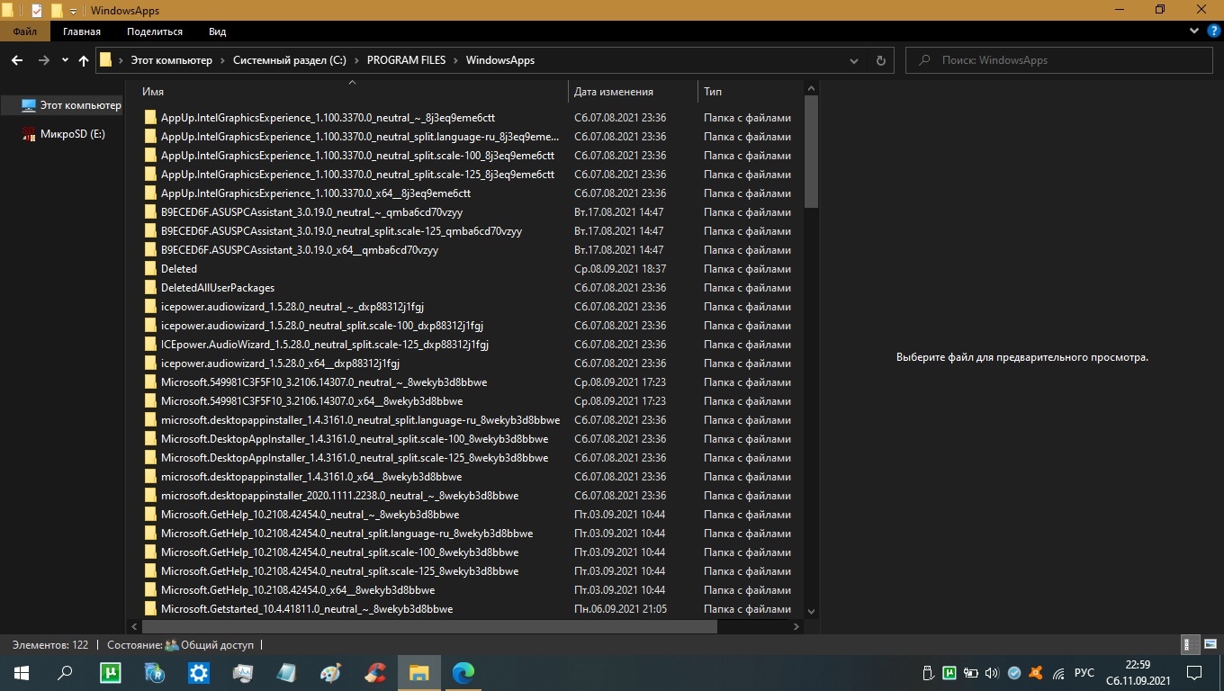Navigate to Этот компьютер breadcrumb

click(172, 60)
